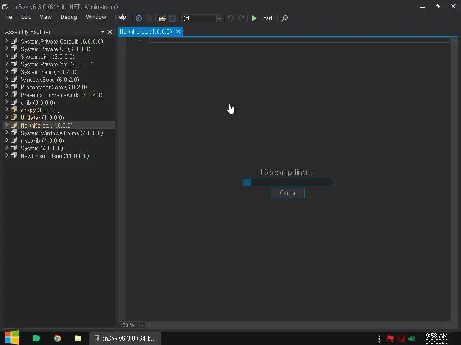Select the NorthKorea (1.0.0.0) document tab
461x345 pixels.
[146, 32]
